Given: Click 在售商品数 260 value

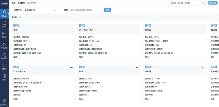Looking at the screenshot, I should (91, 45).
